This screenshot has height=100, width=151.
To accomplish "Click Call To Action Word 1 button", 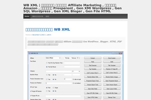I will pyautogui.click(x=93, y=73).
